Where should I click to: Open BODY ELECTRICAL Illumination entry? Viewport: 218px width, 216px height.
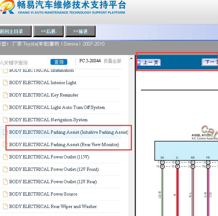pyautogui.click(x=41, y=70)
